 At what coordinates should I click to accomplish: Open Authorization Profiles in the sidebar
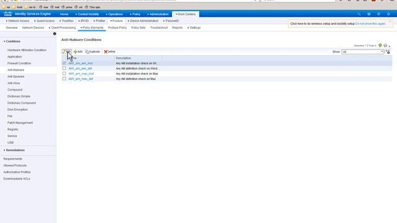[17, 172]
